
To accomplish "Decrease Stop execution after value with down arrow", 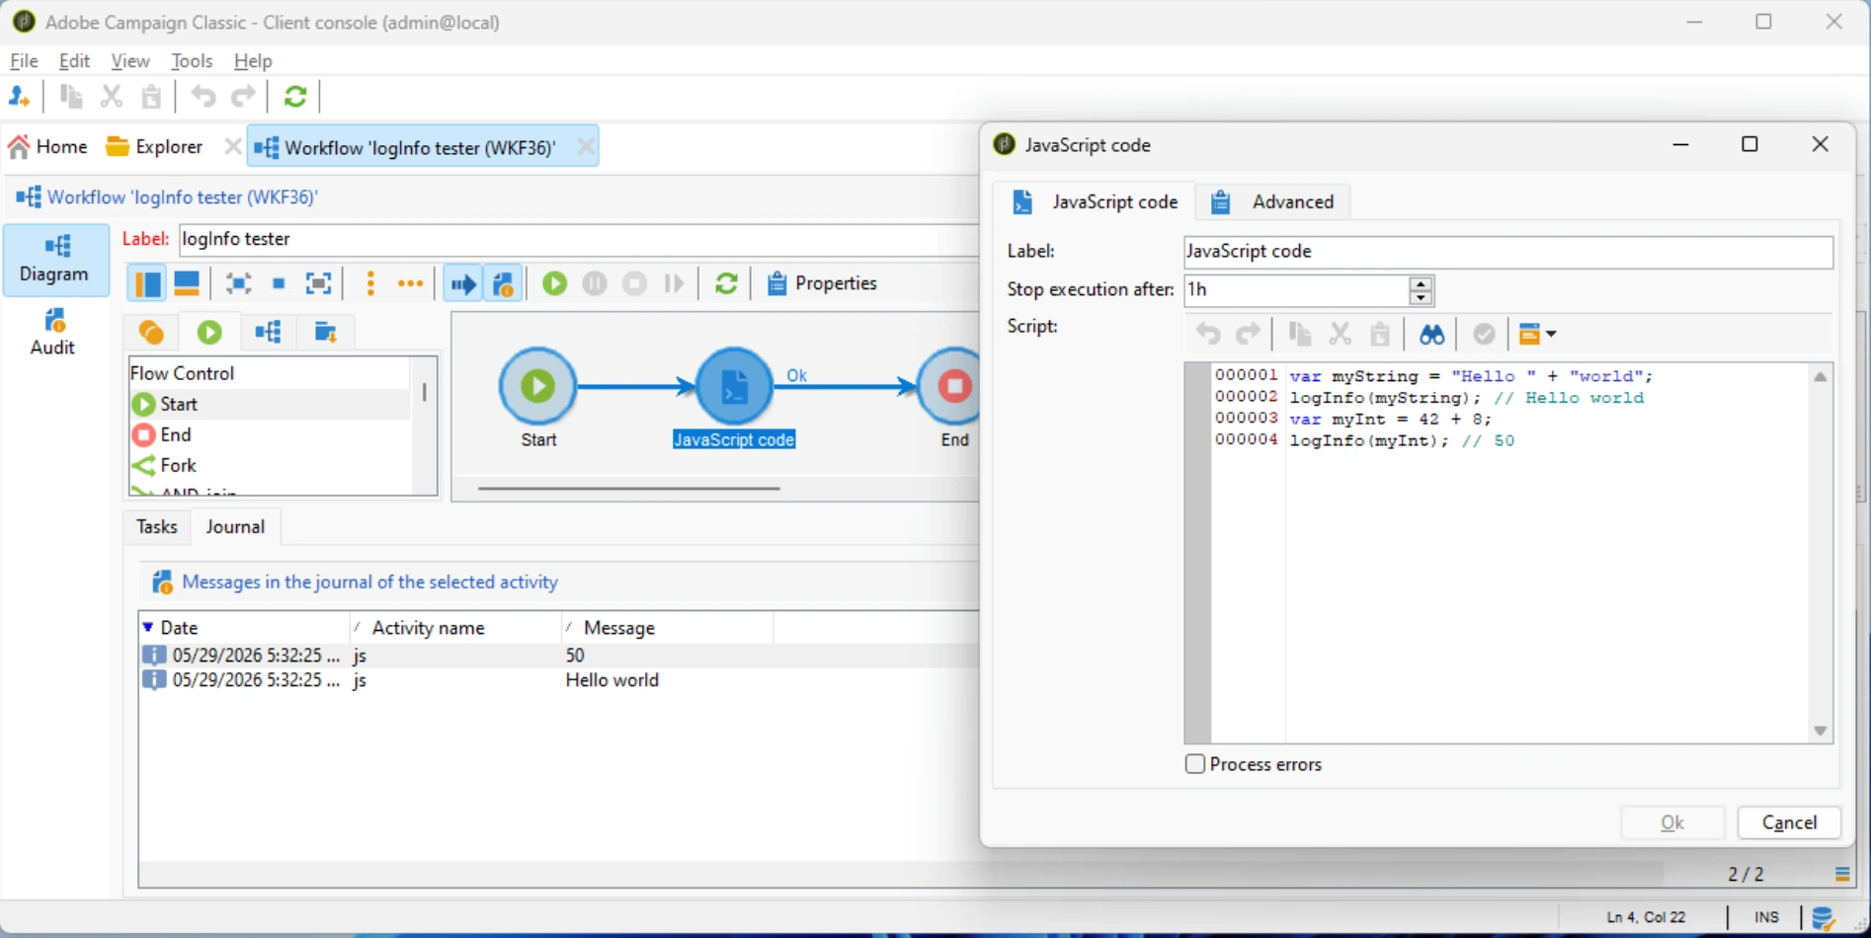I will pyautogui.click(x=1421, y=297).
